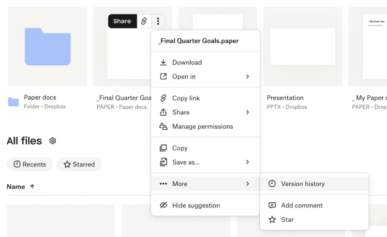Sort by the Name column header
The image size is (387, 237).
click(x=16, y=186)
